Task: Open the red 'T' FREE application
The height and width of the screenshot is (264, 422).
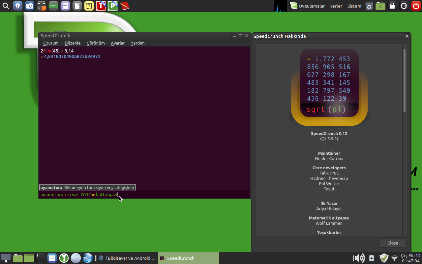Action: click(x=101, y=6)
